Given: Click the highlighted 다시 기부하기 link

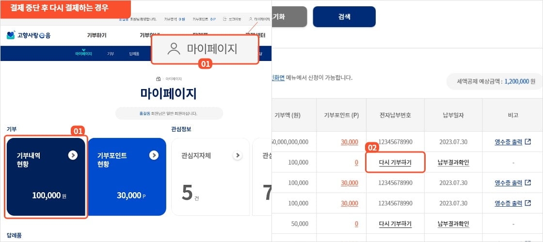Looking at the screenshot, I should tap(395, 163).
